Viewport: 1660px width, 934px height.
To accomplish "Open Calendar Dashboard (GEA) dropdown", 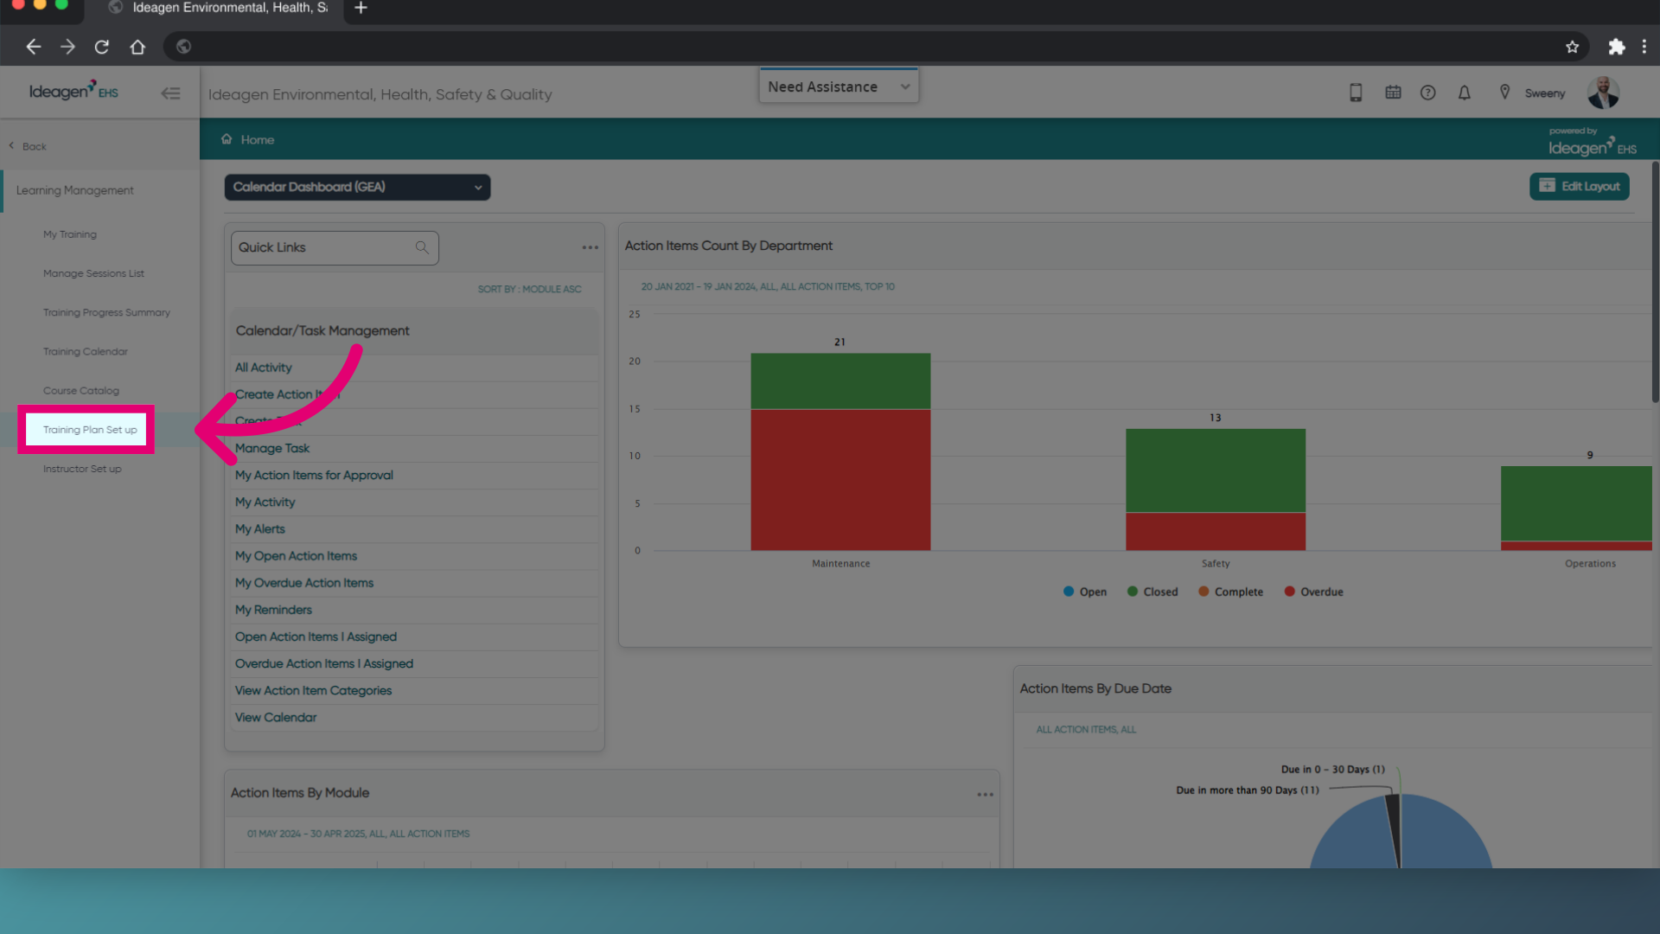I will tap(357, 187).
